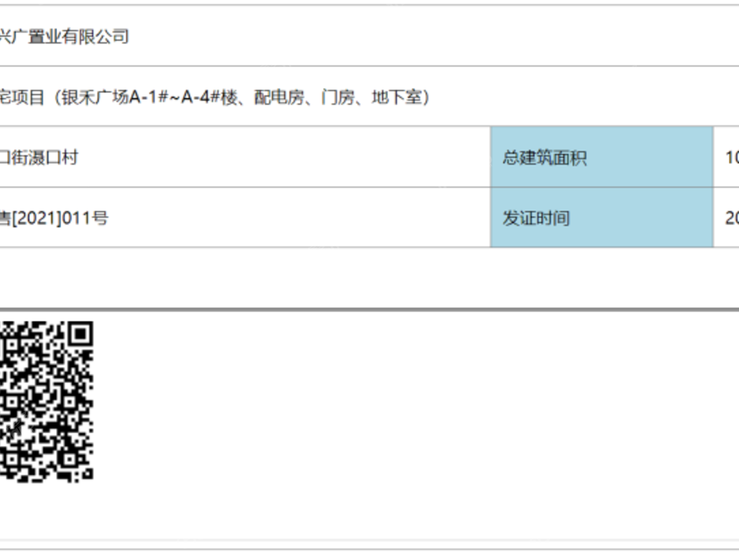Image resolution: width=739 pixels, height=554 pixels.
Task: Click the truncated value beside 发证时间
Action: point(732,218)
